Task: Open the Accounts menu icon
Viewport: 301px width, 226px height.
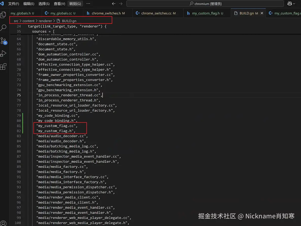Action: coord(3,223)
